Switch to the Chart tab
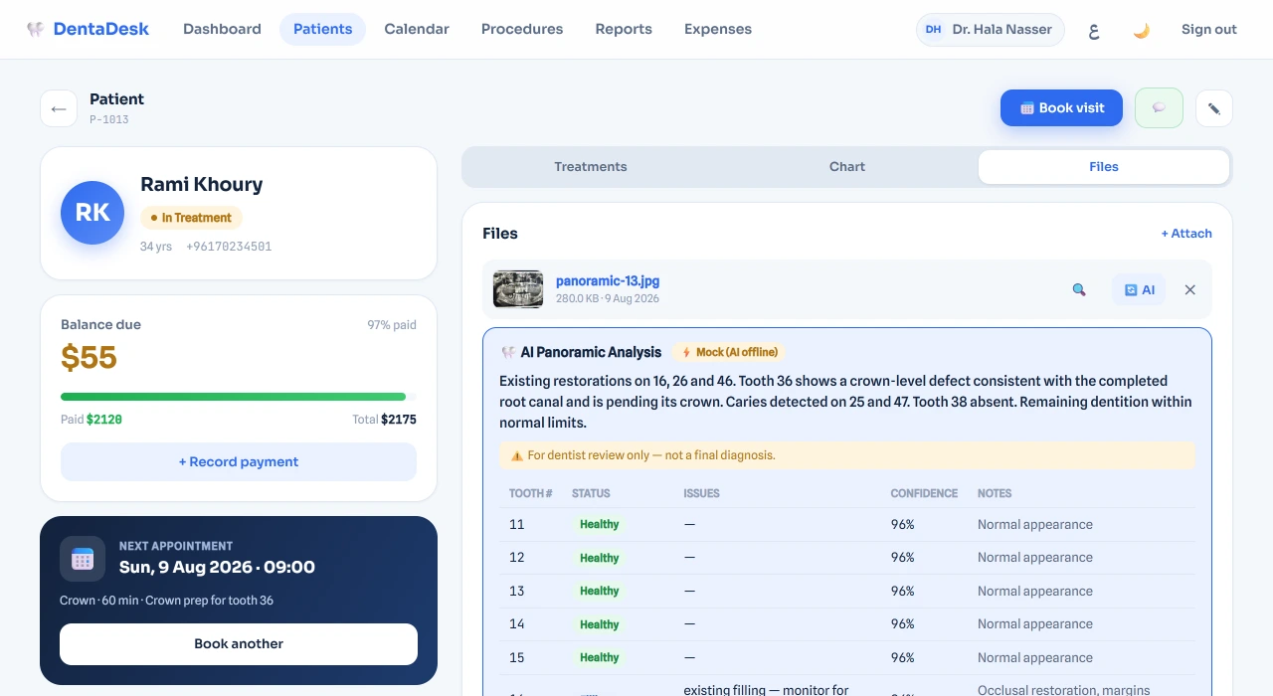Viewport: 1273px width, 696px height. [x=847, y=167]
